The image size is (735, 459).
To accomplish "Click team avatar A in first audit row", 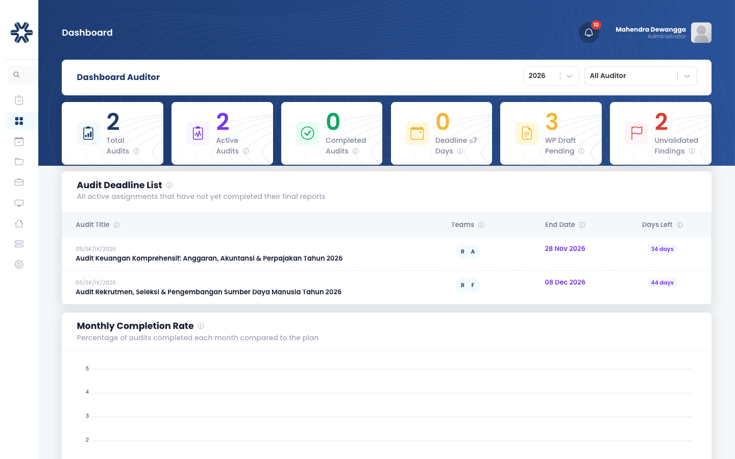I will point(473,251).
